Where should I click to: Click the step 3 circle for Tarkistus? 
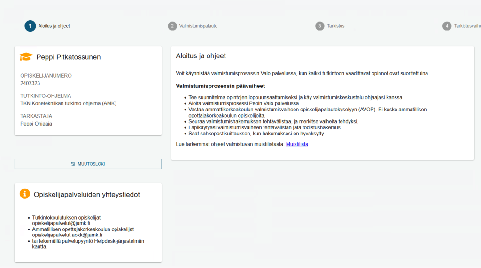(319, 26)
